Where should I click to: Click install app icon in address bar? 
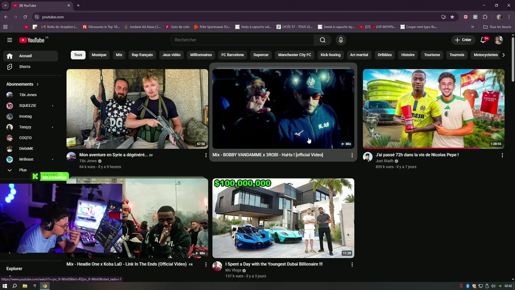443,17
